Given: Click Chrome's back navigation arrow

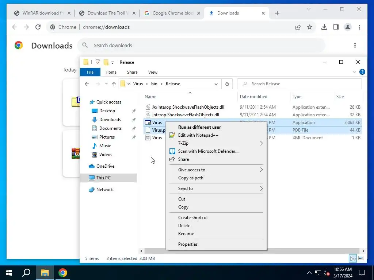Looking at the screenshot, I should [x=15, y=27].
